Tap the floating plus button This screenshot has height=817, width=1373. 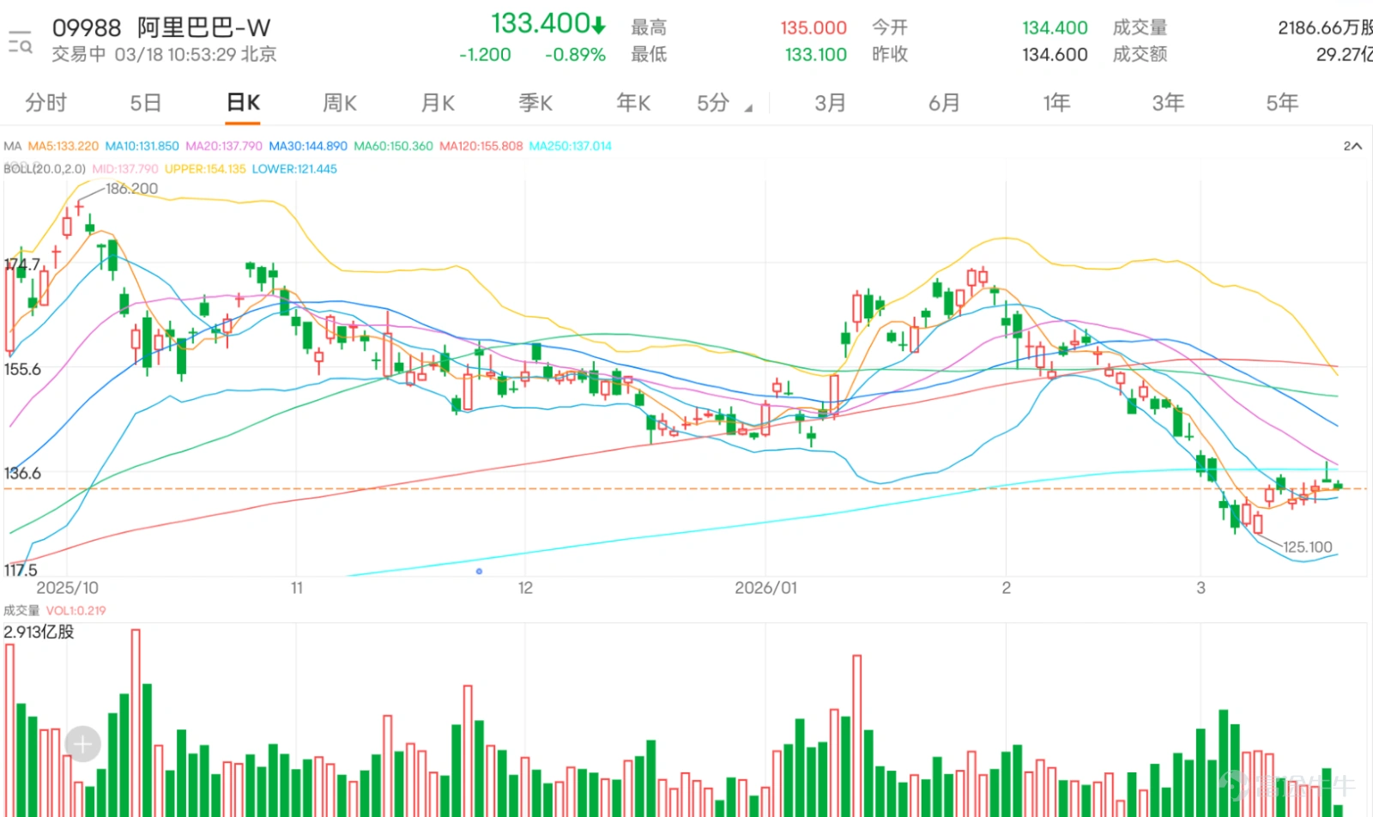[82, 744]
